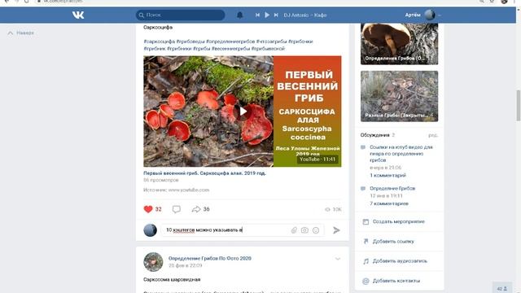This screenshot has height=293, width=521.
Task: Open hashtag #грибник
Action: (x=155, y=49)
